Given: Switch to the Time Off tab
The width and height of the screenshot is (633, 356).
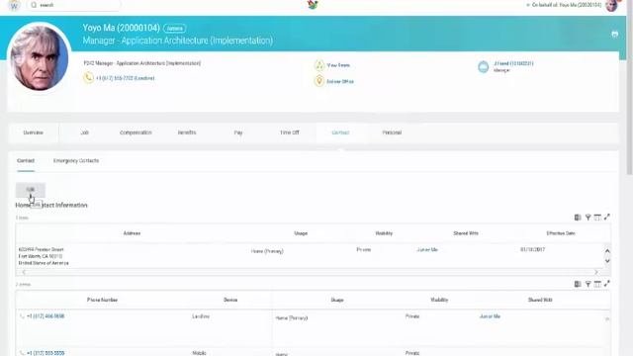Looking at the screenshot, I should (290, 133).
